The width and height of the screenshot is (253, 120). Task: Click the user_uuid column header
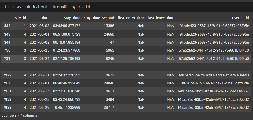(x=241, y=18)
